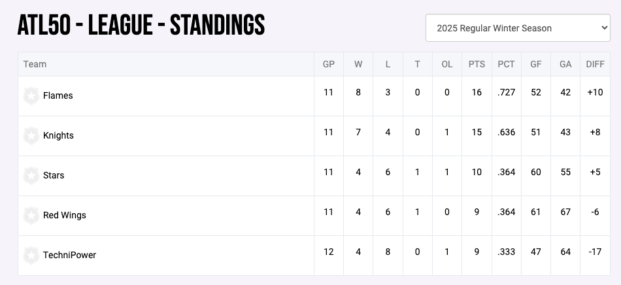Open the 2025 Regular Winter Season dropdown

click(x=517, y=28)
